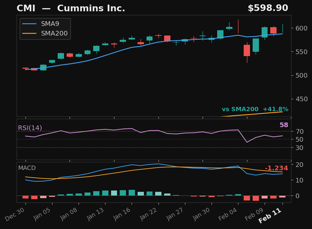312x229 pixels.
Task: Click the large red candle below 550
Action: click(x=247, y=50)
